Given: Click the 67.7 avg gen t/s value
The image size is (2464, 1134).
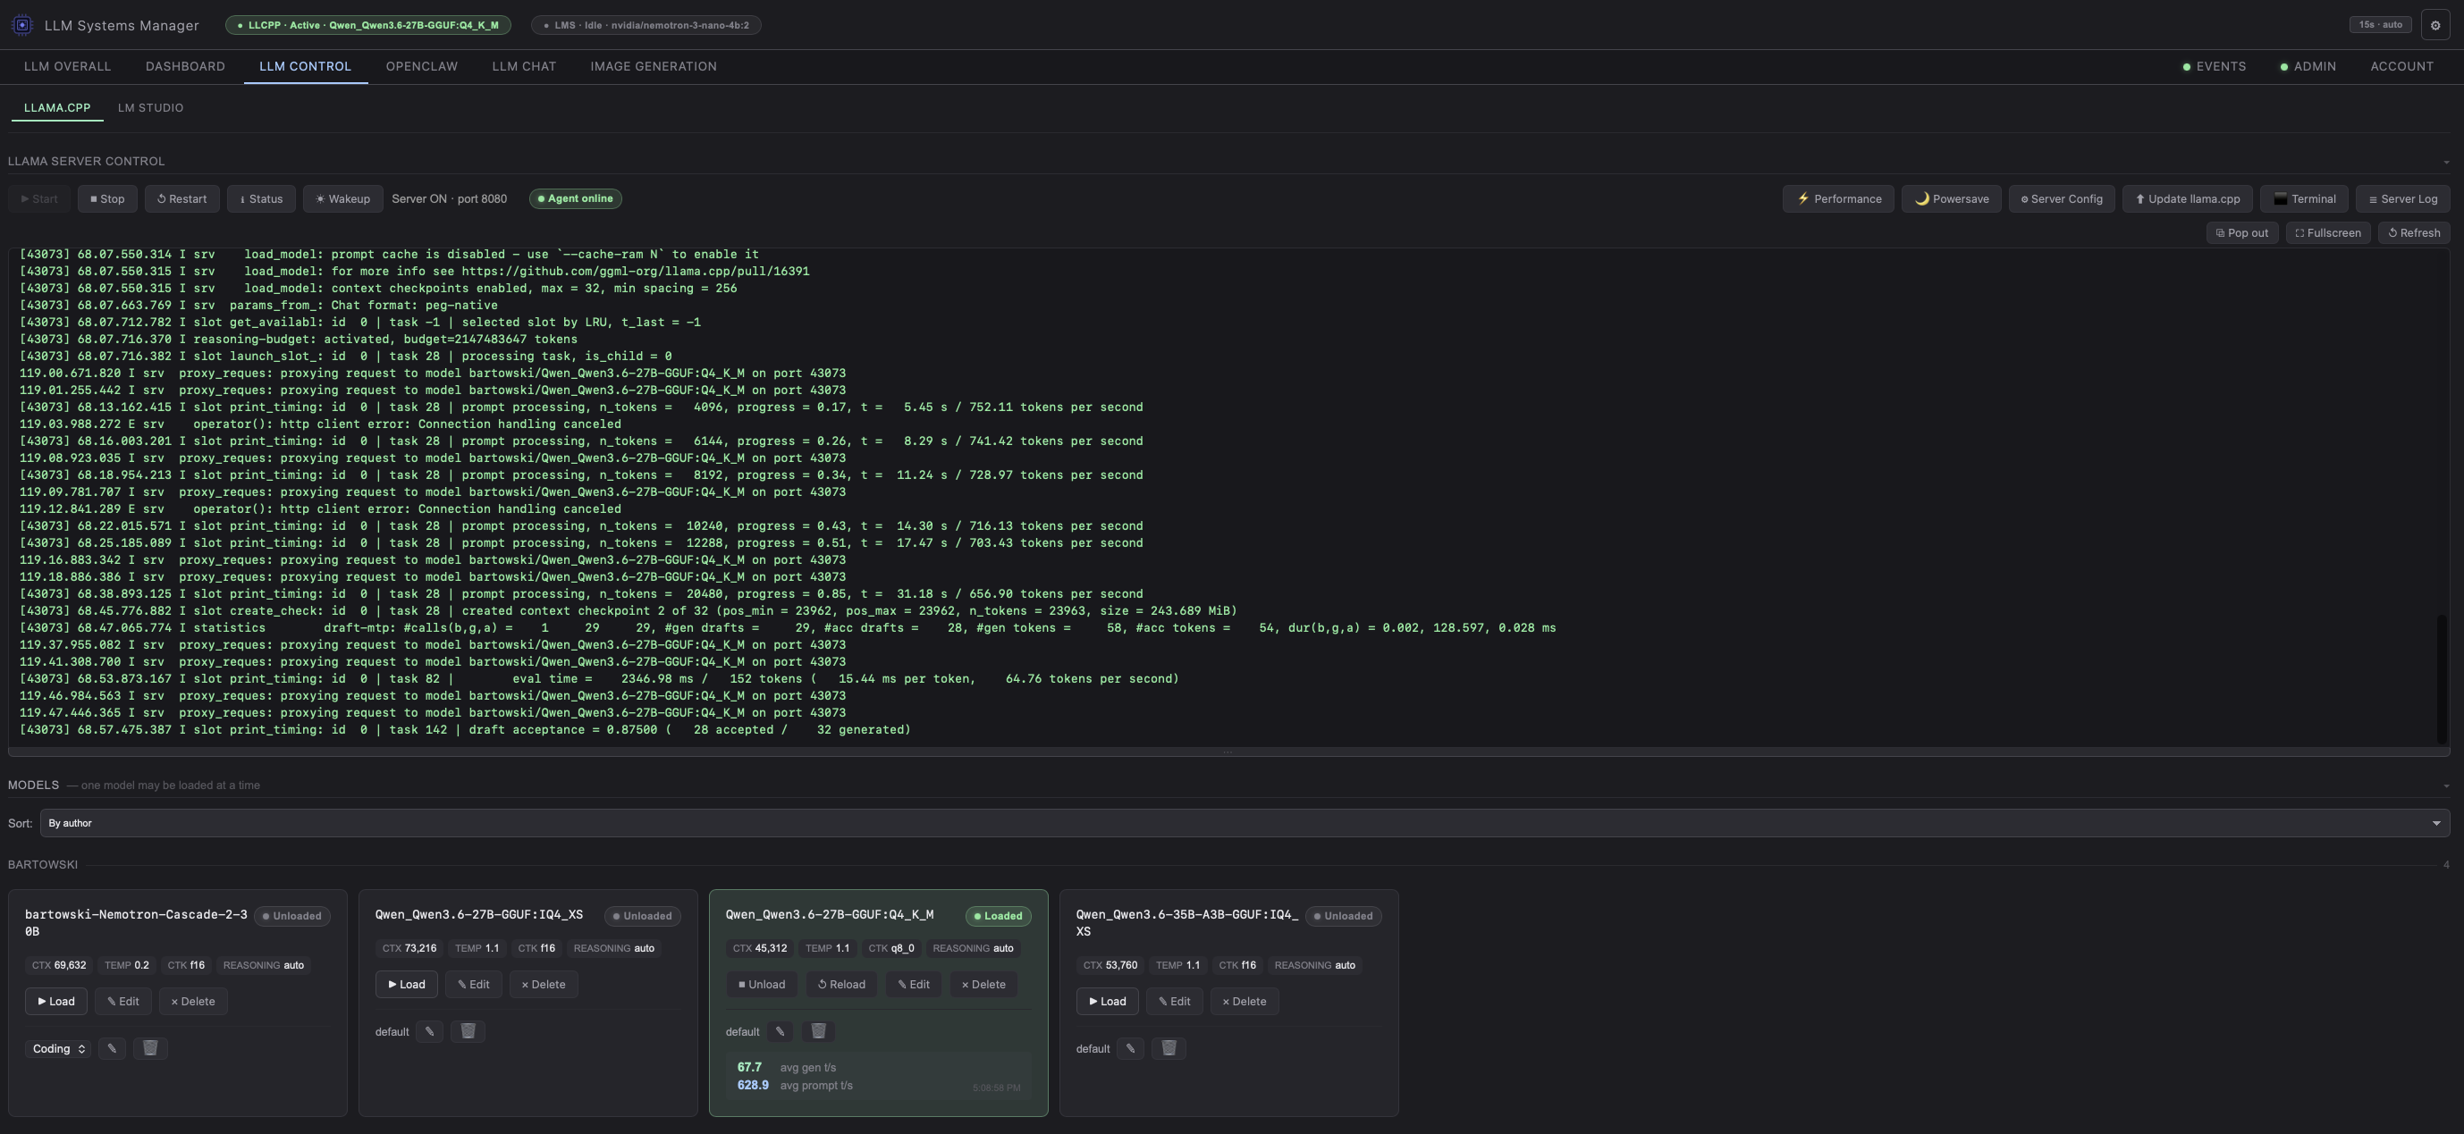Looking at the screenshot, I should coord(750,1067).
